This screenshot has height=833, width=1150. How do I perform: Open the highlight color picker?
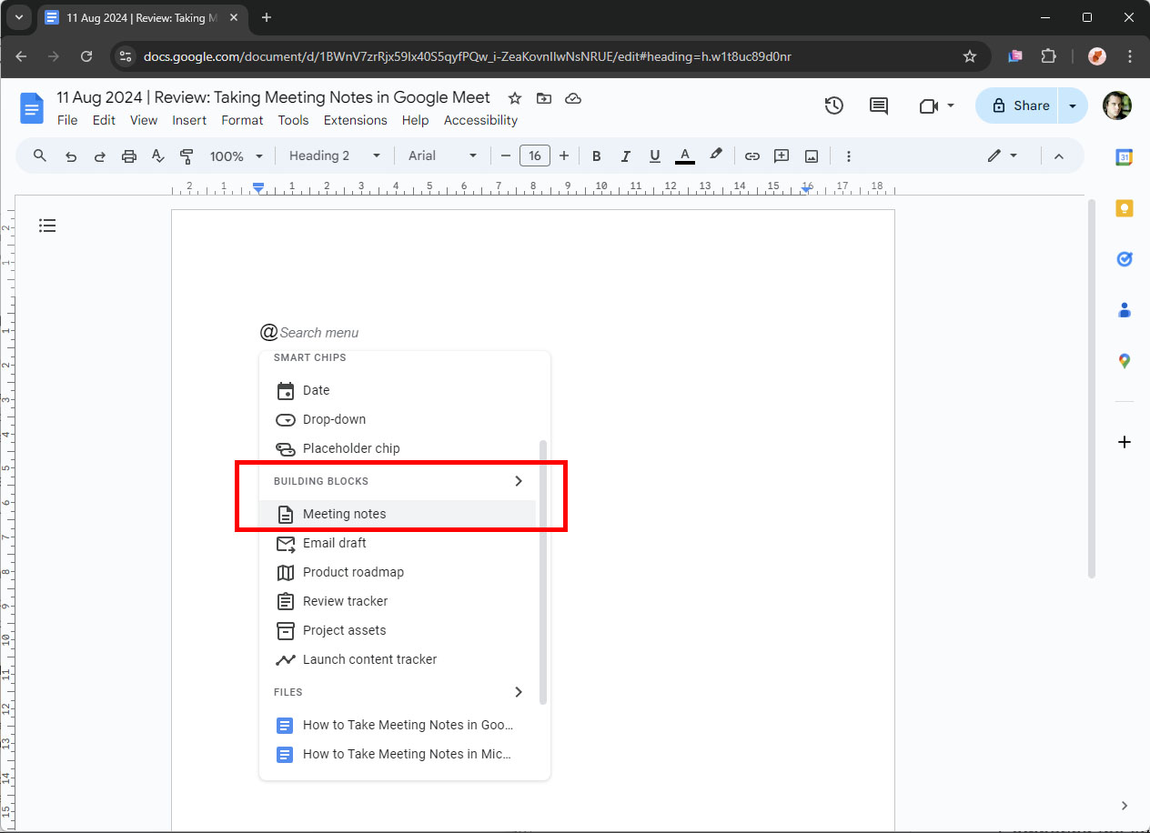[716, 156]
